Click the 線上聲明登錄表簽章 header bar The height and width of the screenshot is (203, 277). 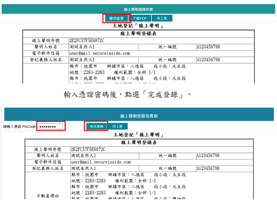coord(138,116)
